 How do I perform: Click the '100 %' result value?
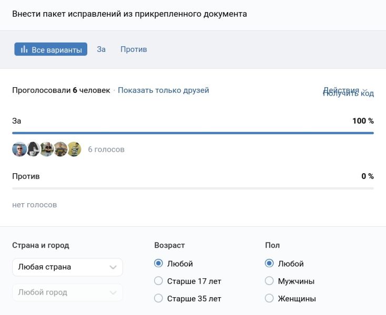(x=363, y=121)
